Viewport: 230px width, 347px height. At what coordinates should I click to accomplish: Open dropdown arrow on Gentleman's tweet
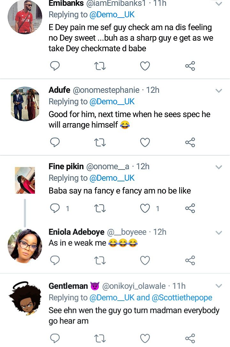tap(219, 286)
